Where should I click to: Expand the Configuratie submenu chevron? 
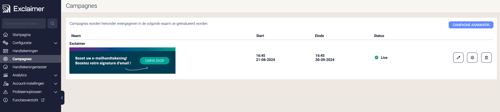[56, 43]
